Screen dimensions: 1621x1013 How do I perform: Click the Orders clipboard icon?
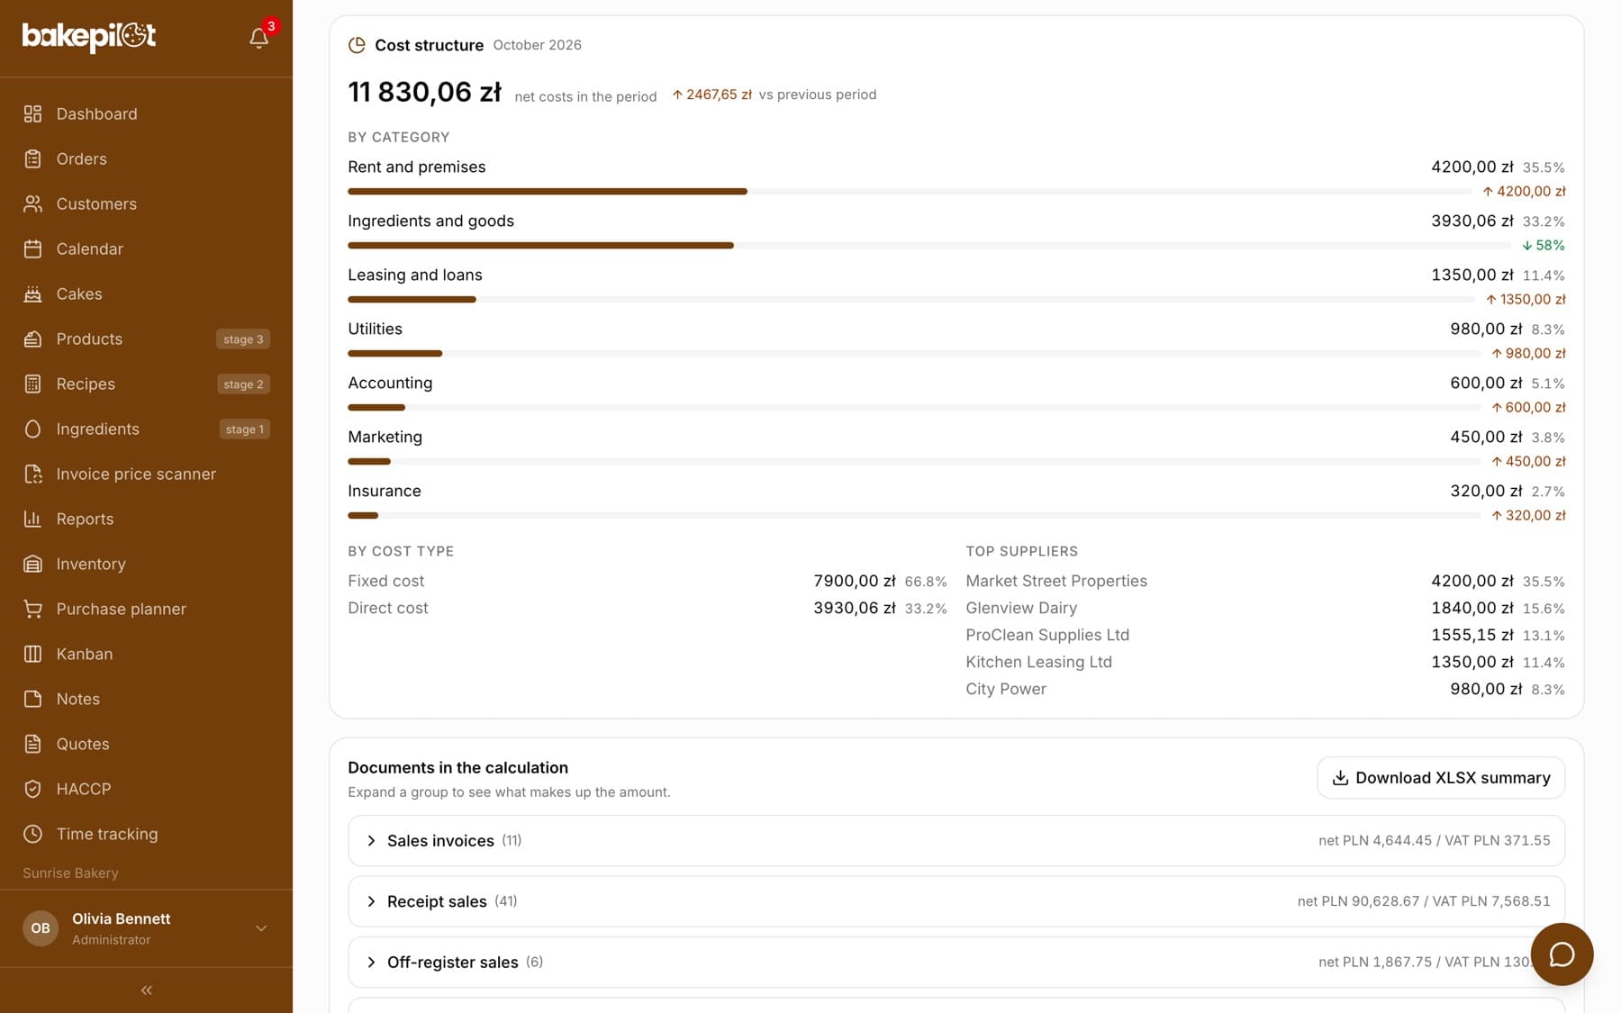point(33,158)
